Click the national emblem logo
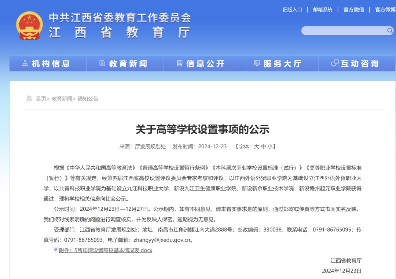Viewport: 396px width, 279px height. coord(29,26)
